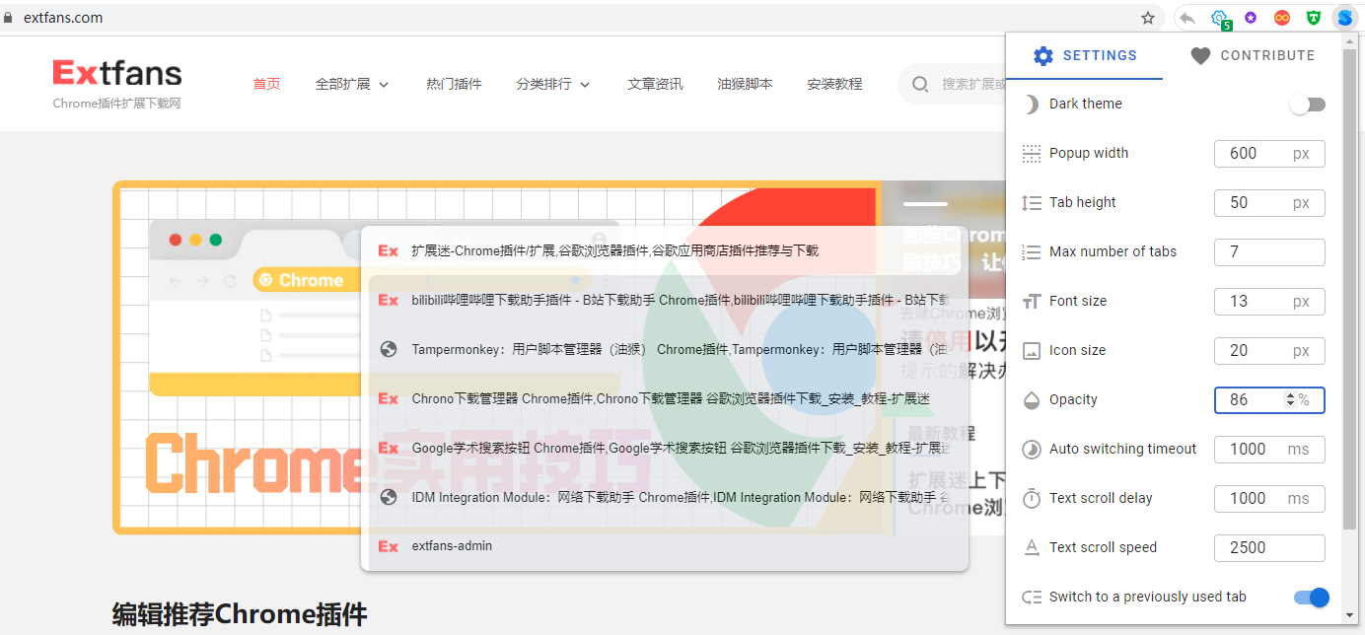Click the Font size icon
The height and width of the screenshot is (635, 1365).
click(1032, 302)
